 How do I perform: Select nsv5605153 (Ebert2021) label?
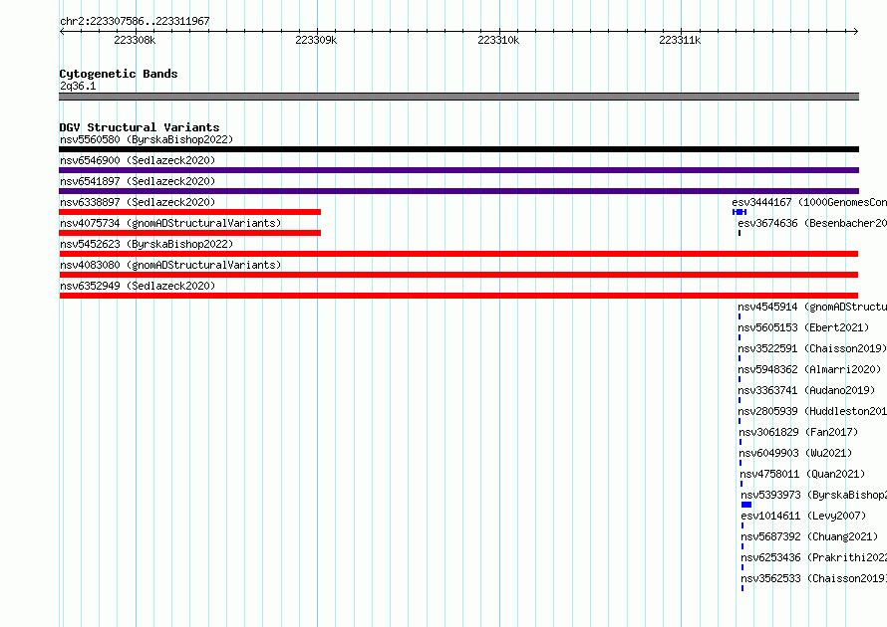[x=803, y=327]
